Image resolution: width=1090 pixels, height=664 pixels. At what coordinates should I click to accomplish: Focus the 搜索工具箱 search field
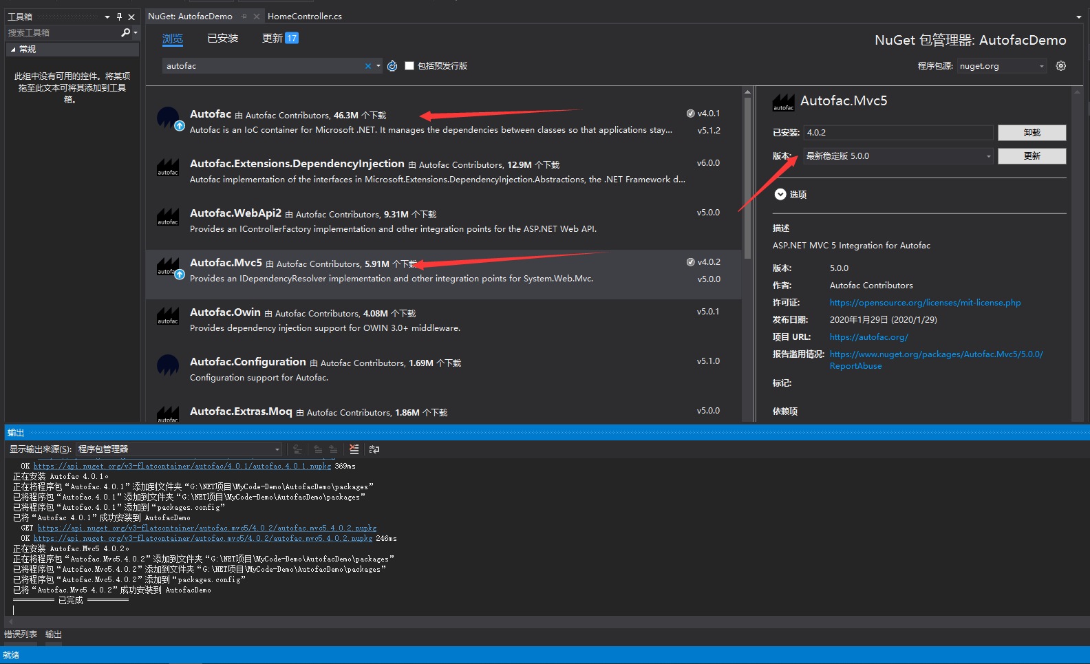[62, 32]
